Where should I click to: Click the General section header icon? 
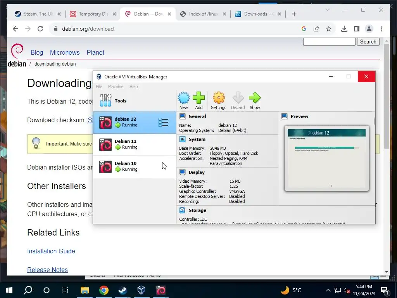click(182, 116)
